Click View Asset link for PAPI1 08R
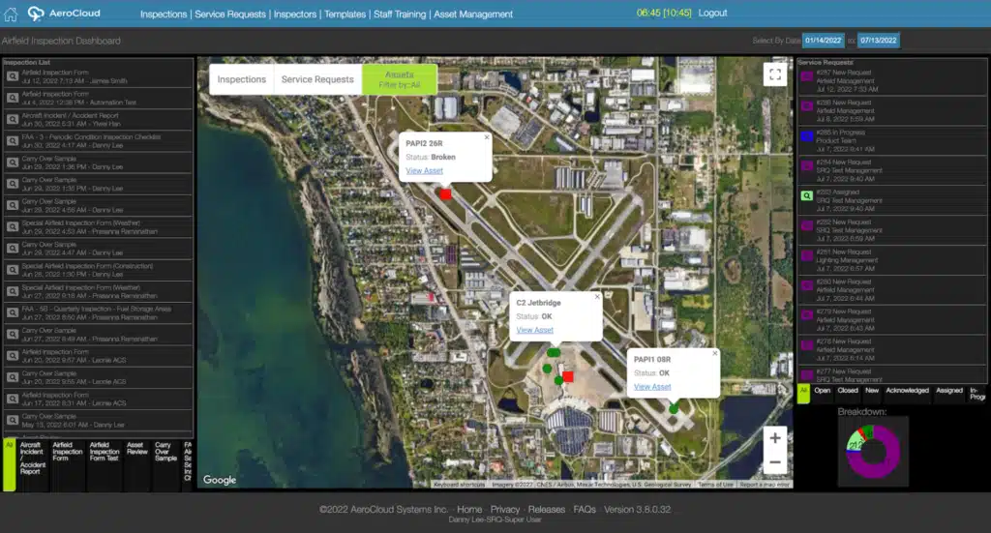 coord(651,387)
